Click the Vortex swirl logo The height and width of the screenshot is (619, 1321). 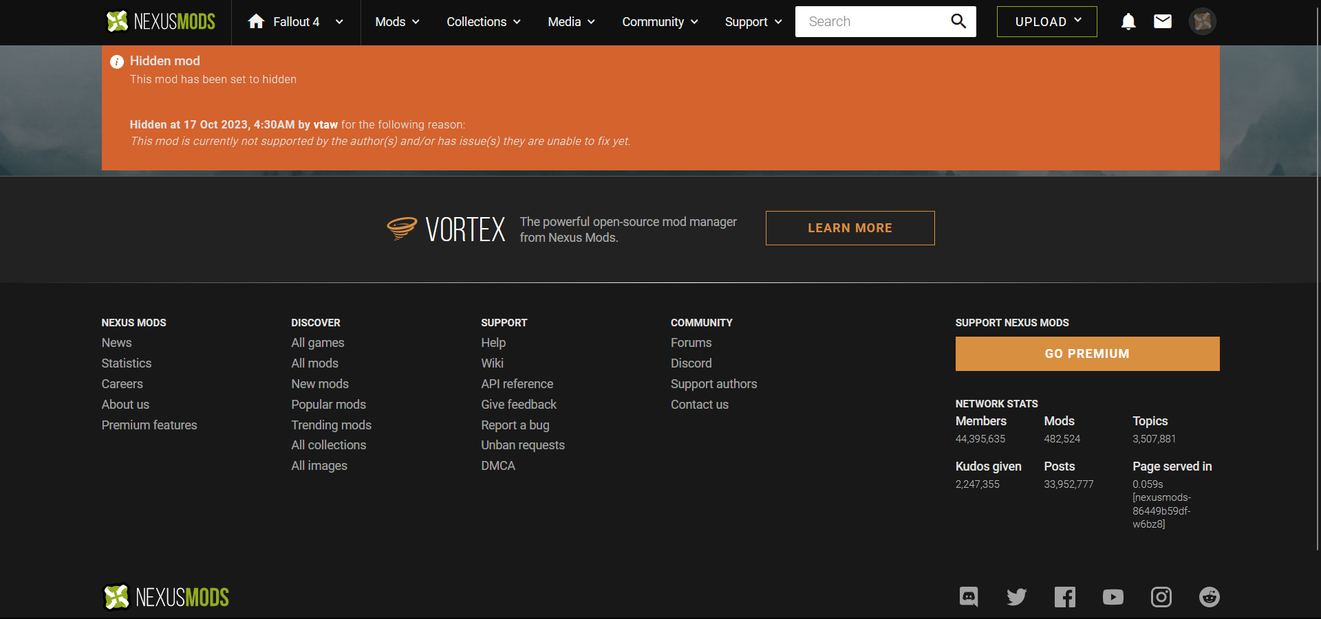[402, 228]
